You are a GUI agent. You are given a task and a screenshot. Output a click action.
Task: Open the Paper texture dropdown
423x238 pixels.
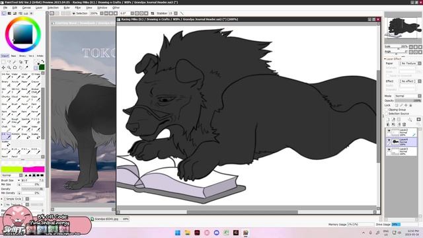coord(410,63)
